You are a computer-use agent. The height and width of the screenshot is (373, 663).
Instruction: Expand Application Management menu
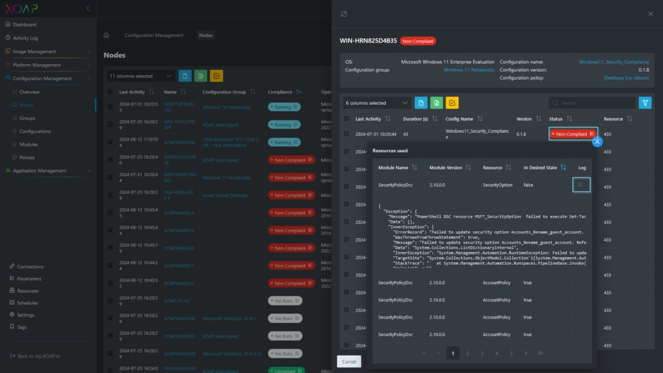pos(48,171)
